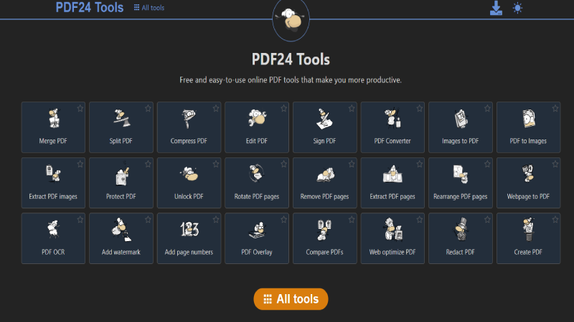
Task: Mark PDF Converter as favorite
Action: coord(420,109)
